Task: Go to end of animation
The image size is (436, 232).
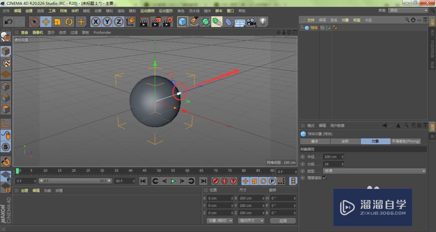Action: pyautogui.click(x=204, y=181)
